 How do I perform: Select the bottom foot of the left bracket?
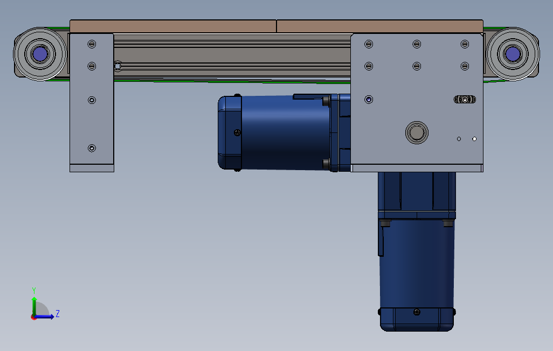pos(92,168)
